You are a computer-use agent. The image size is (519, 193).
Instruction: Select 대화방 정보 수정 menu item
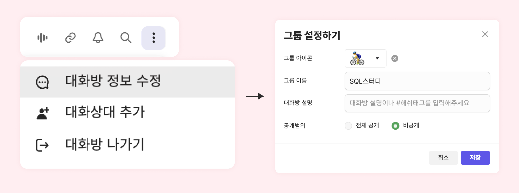[x=113, y=81]
